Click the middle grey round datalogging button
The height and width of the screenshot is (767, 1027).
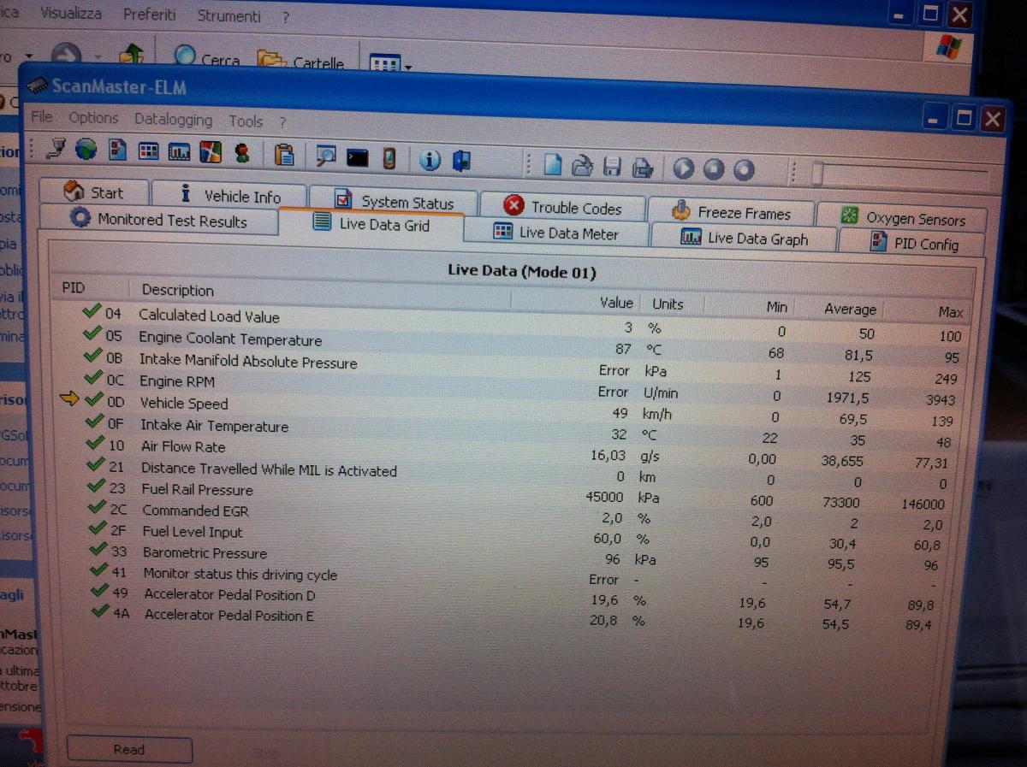coord(714,169)
